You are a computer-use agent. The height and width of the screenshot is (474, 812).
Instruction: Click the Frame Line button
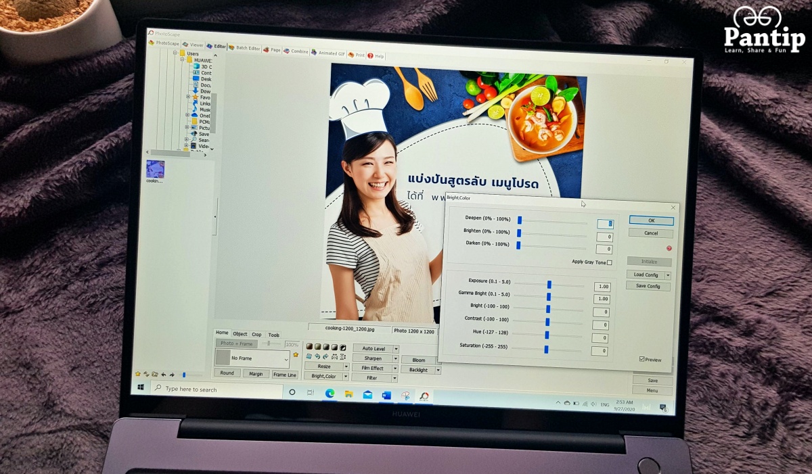[285, 375]
